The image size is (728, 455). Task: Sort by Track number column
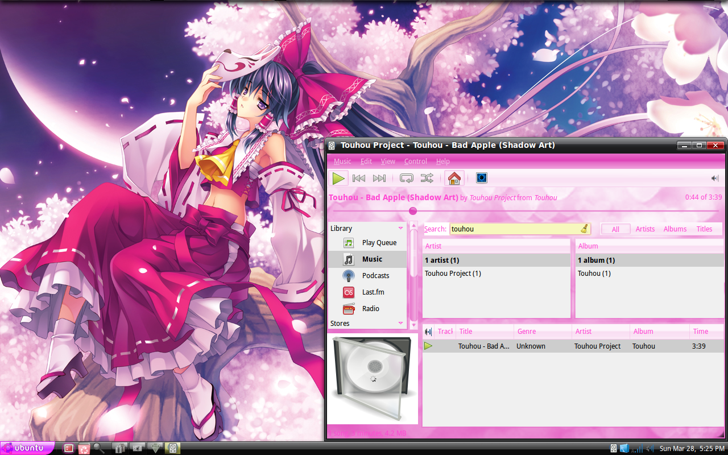pyautogui.click(x=445, y=332)
